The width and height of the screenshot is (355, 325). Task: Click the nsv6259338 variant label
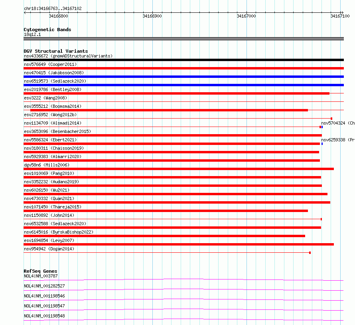pyautogui.click(x=338, y=140)
